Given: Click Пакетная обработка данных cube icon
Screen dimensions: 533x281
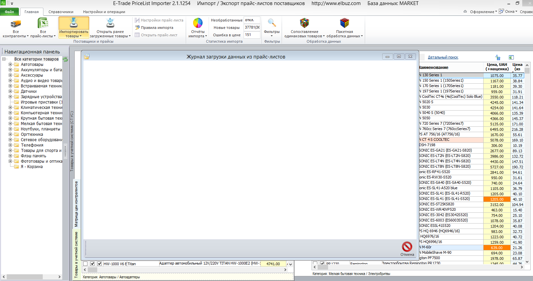Looking at the screenshot, I should pyautogui.click(x=345, y=23).
